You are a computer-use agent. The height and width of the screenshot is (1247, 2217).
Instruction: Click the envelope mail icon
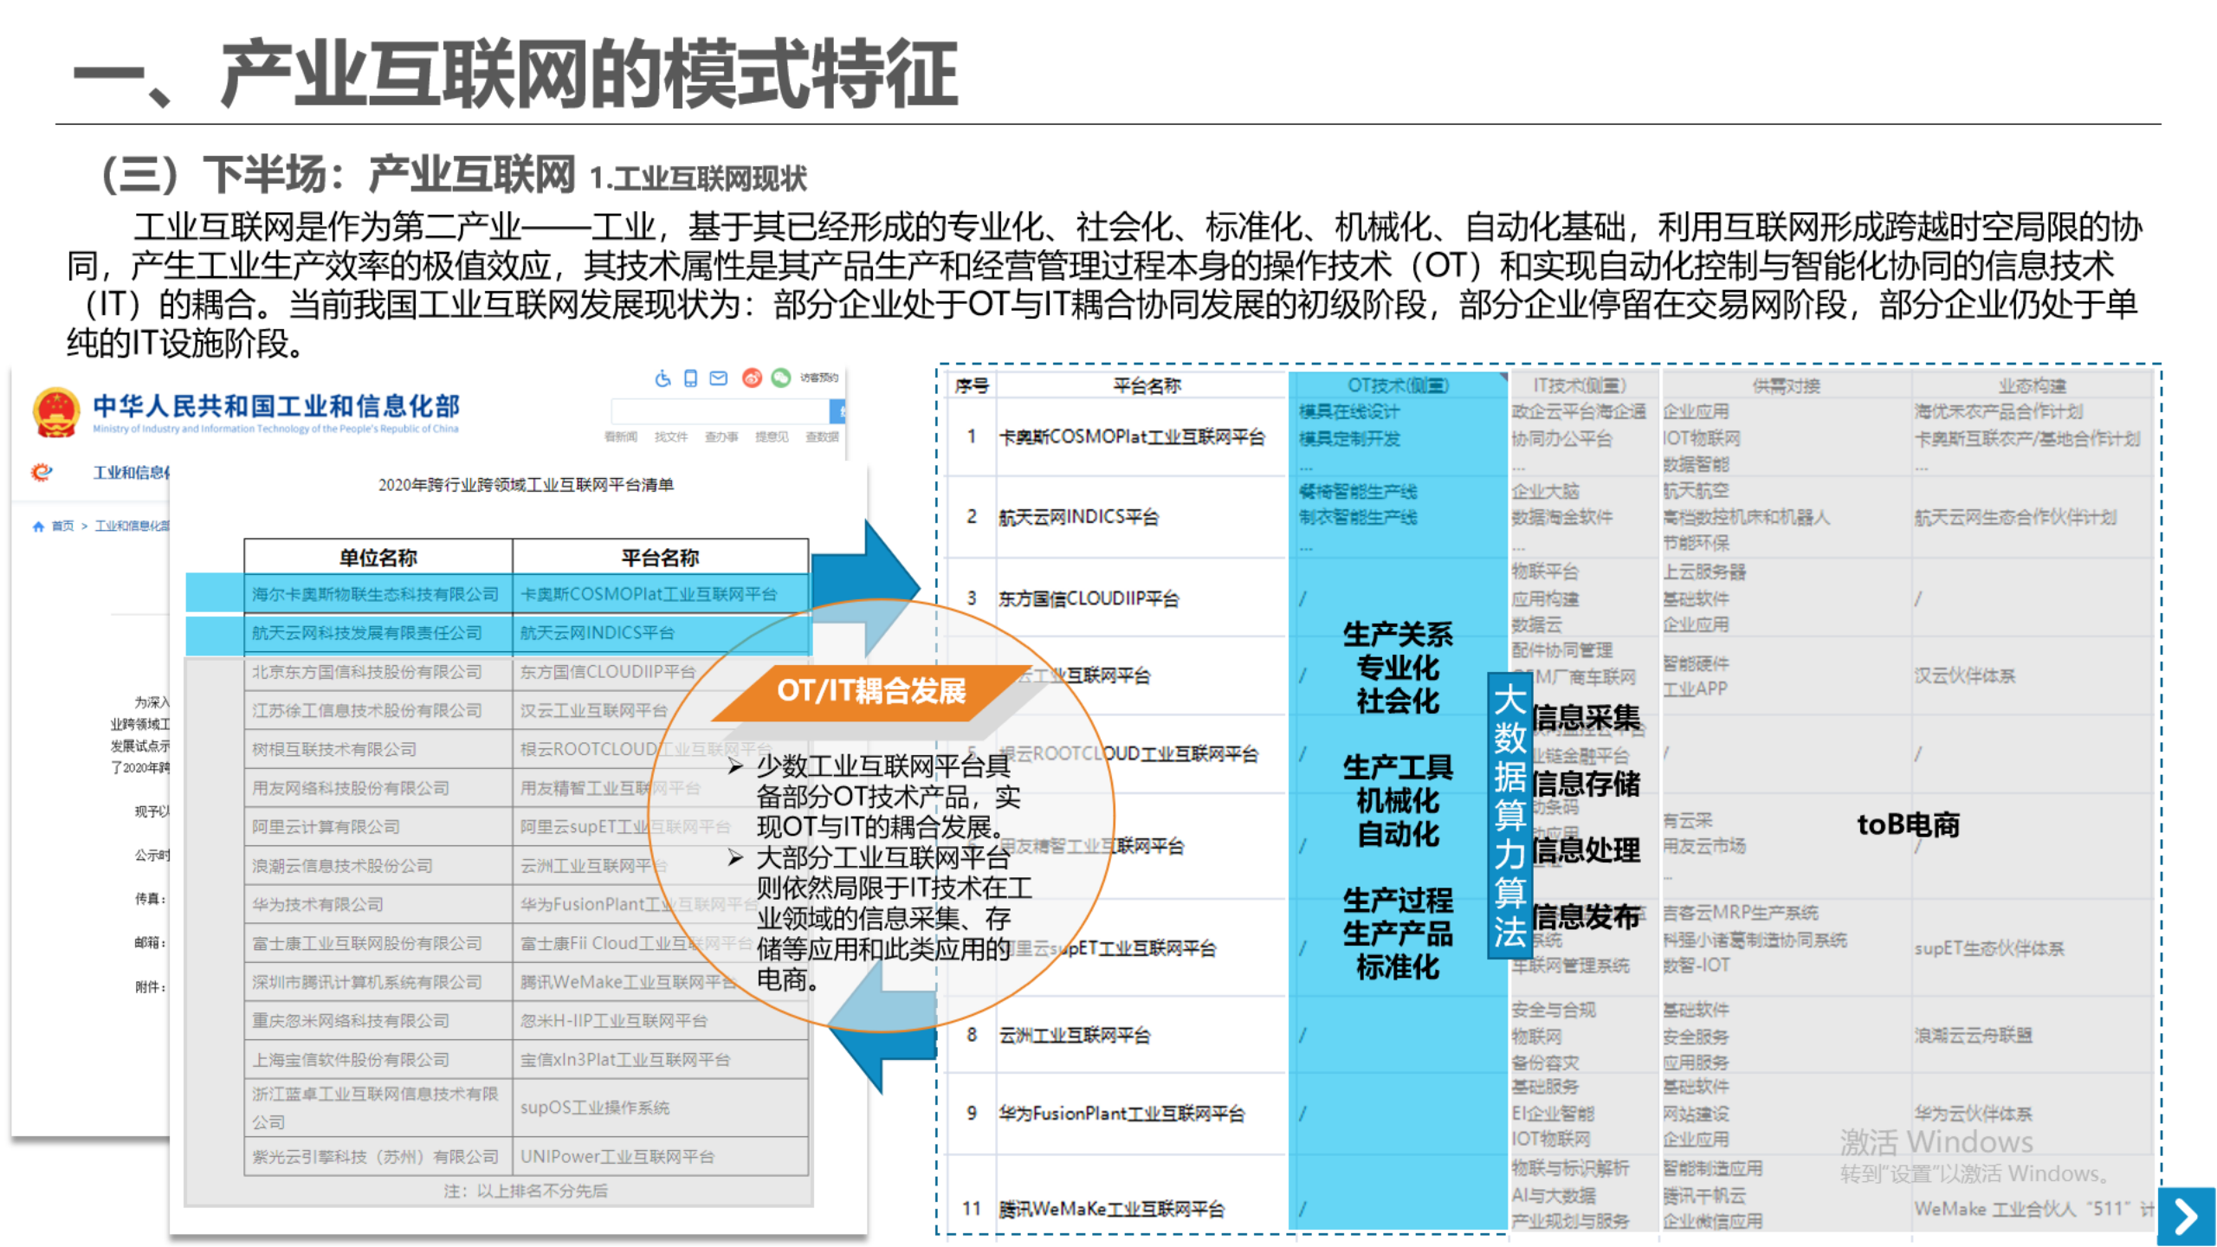pos(719,378)
